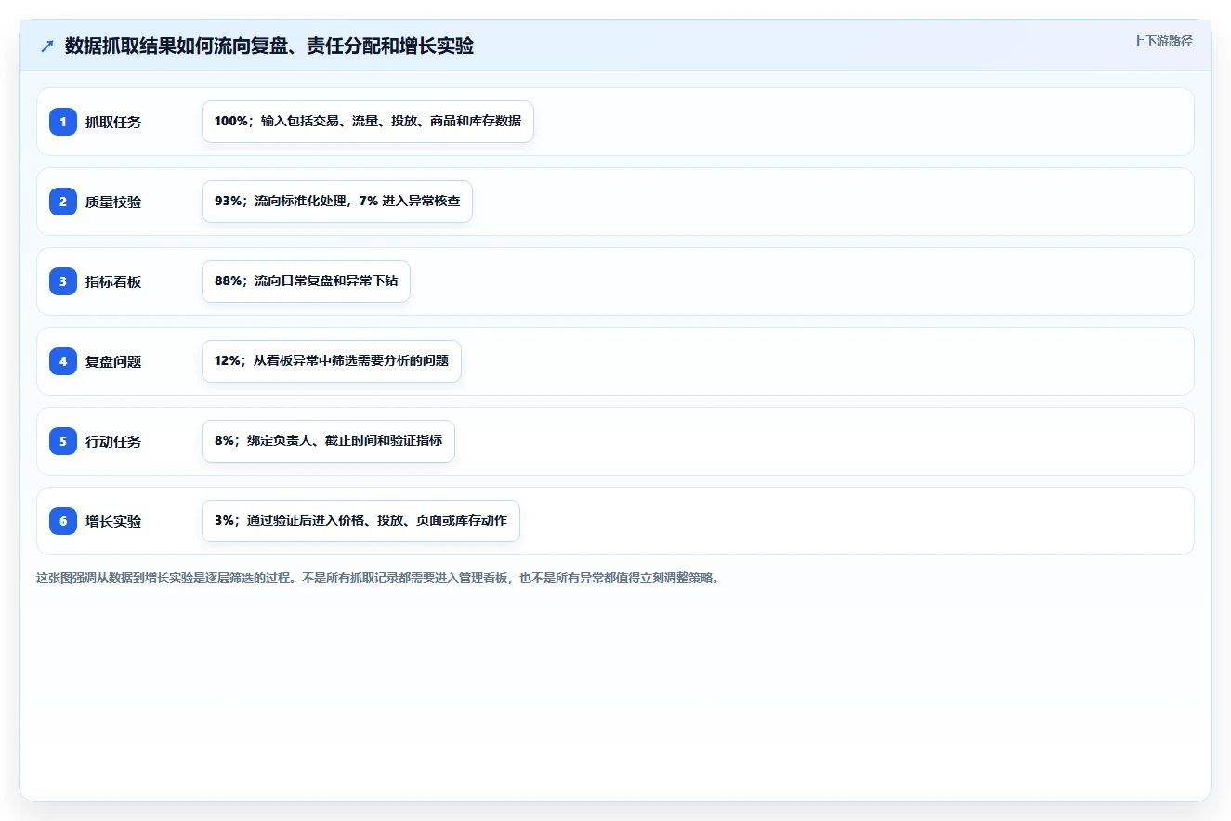Select step badge number 6
This screenshot has width=1231, height=821.
coord(63,521)
